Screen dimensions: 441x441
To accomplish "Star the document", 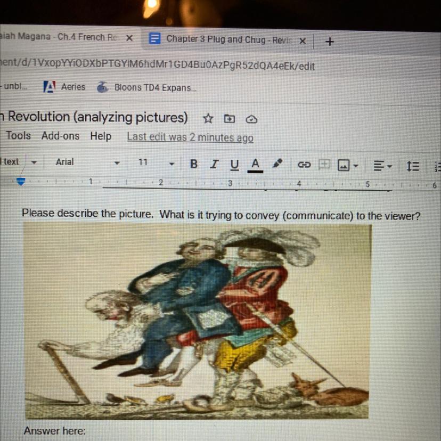I will (208, 118).
